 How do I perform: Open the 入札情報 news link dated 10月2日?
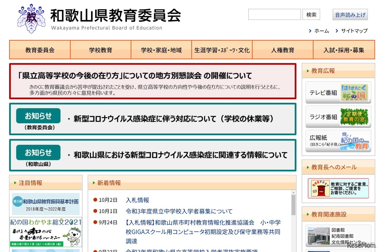click(x=137, y=200)
